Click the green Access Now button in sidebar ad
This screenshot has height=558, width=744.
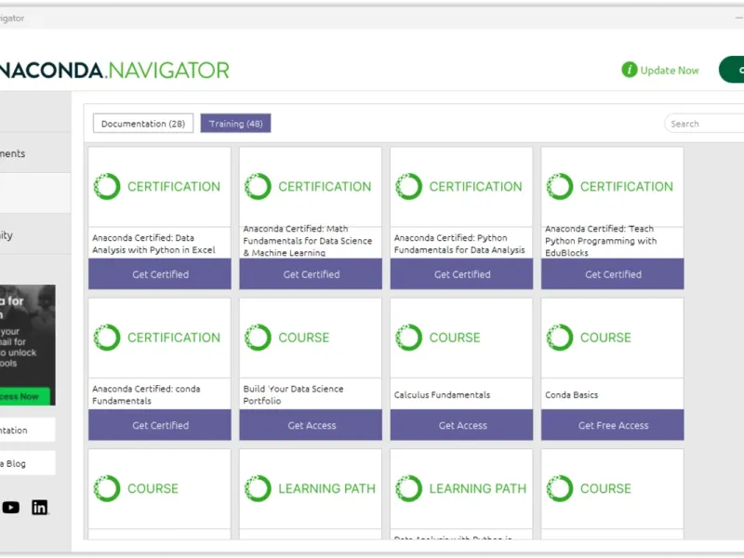click(25, 397)
